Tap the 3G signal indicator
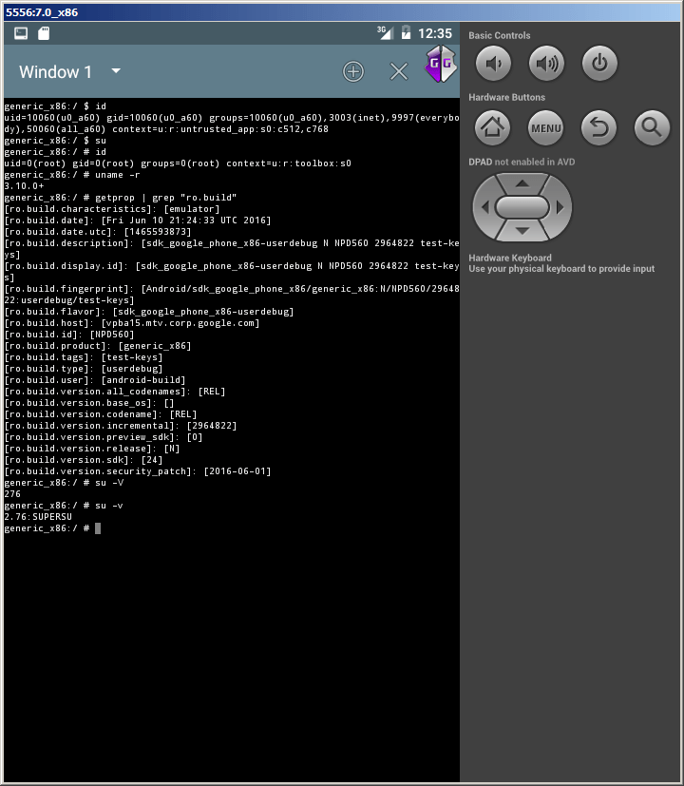The height and width of the screenshot is (786, 684). pyautogui.click(x=385, y=32)
